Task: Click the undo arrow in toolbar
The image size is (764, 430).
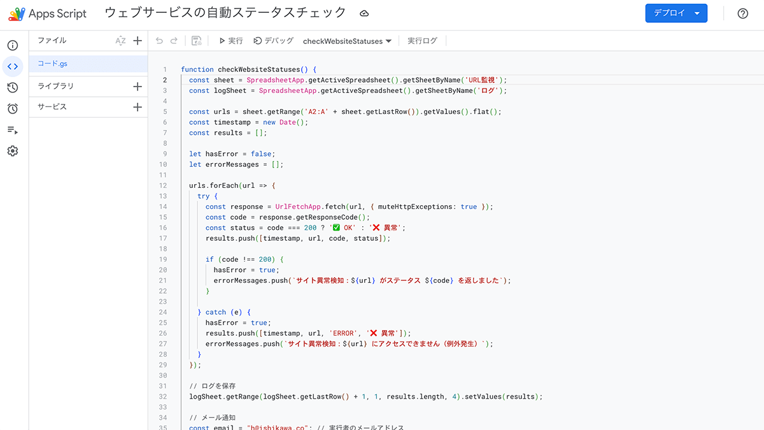Action: [x=159, y=41]
